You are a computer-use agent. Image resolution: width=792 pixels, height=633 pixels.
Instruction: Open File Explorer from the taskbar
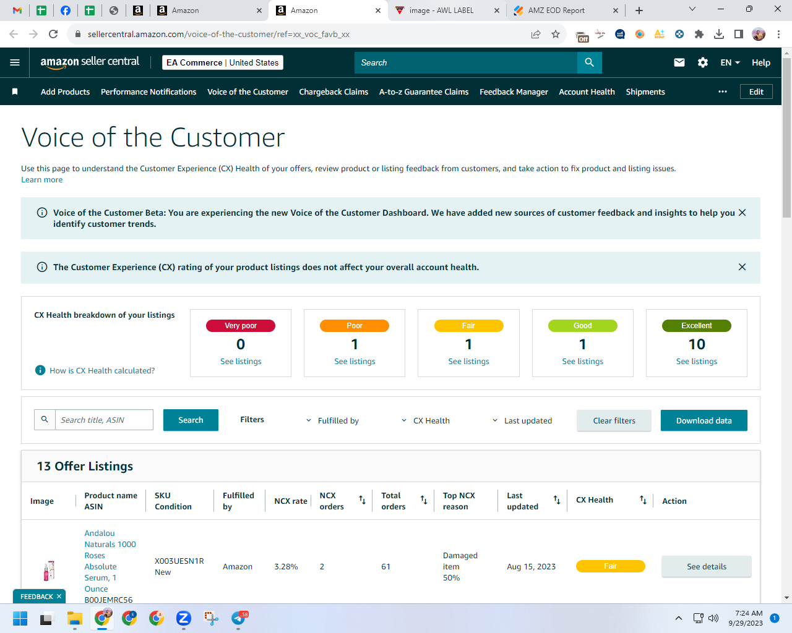[x=75, y=618]
